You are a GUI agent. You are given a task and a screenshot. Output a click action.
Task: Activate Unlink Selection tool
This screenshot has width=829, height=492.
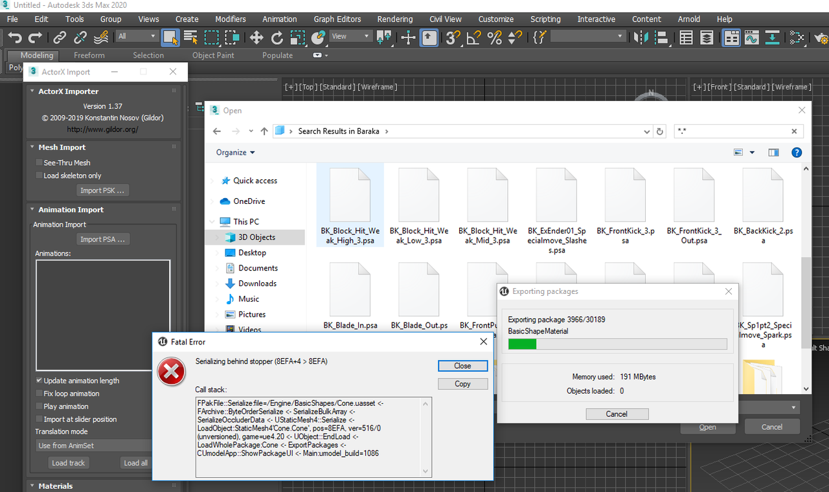click(x=80, y=38)
